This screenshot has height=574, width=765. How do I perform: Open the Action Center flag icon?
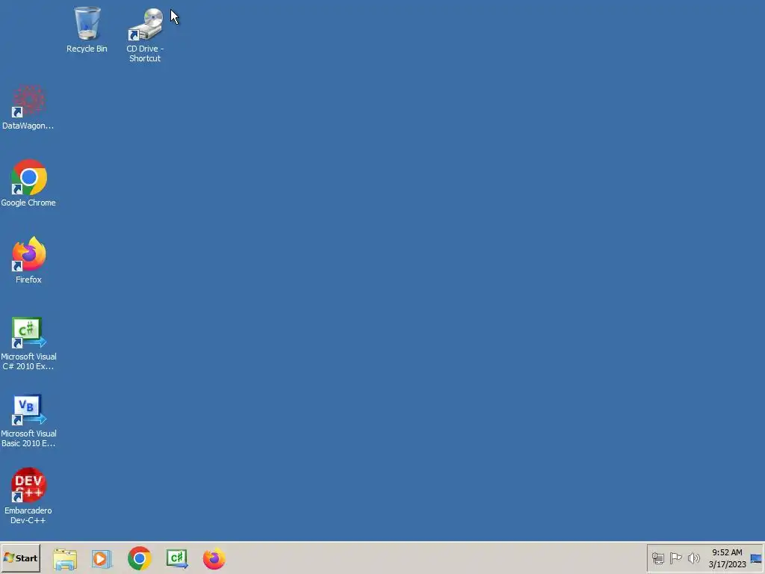(675, 558)
